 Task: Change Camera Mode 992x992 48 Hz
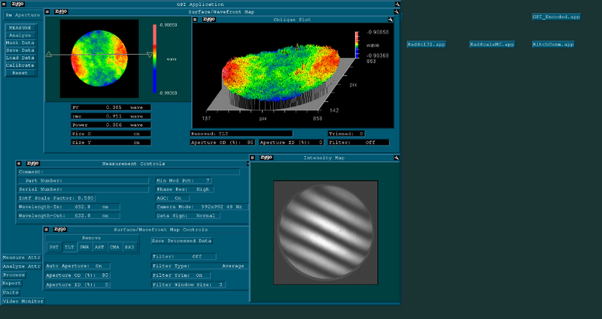click(202, 207)
